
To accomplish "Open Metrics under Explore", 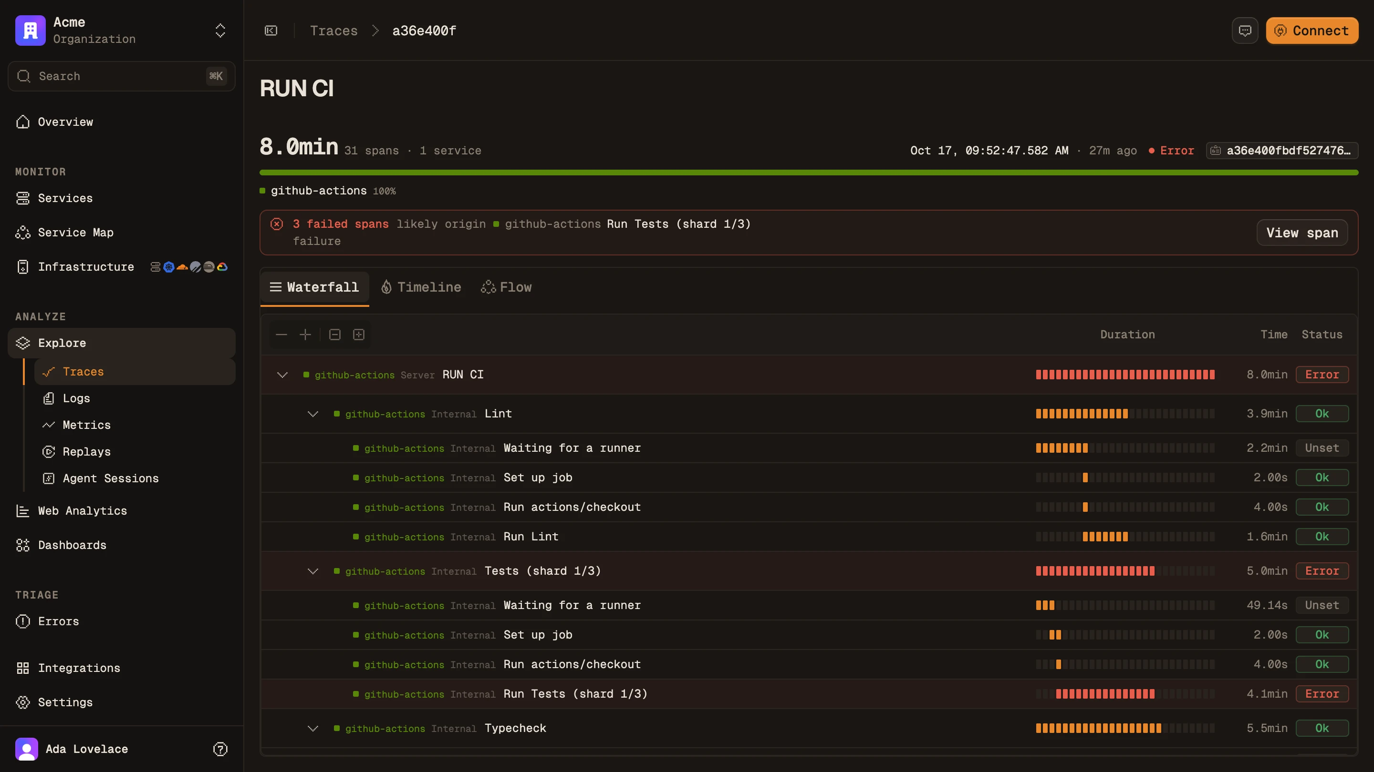I will click(x=135, y=425).
